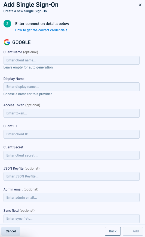Screen dimensions: 145x237
Task: Click the GOOGLE provider heading text
Action: (x=21, y=42)
